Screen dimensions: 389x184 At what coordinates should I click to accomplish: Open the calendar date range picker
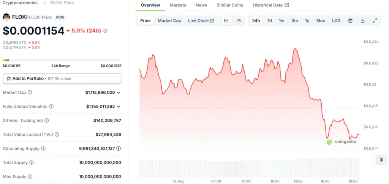(x=350, y=20)
